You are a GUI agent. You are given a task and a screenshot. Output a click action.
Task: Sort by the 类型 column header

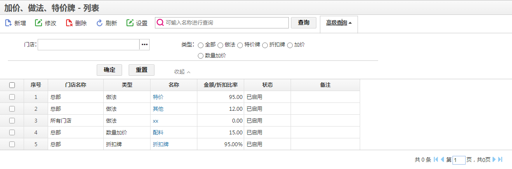[127, 85]
